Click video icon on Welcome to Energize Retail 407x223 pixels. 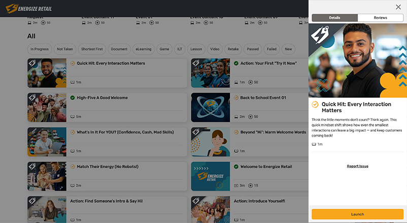click(236, 185)
